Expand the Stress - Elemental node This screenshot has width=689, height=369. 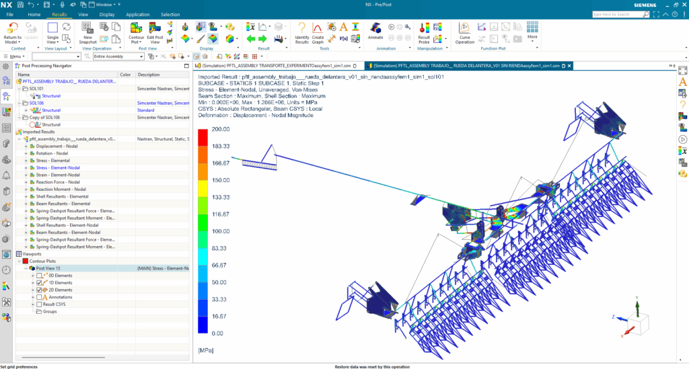tap(26, 161)
